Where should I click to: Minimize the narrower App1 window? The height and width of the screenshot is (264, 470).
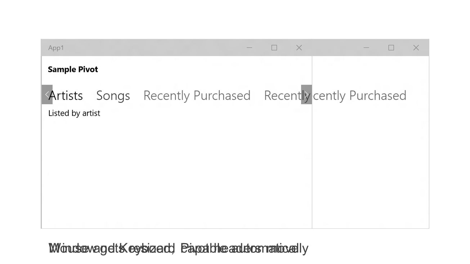(x=249, y=47)
